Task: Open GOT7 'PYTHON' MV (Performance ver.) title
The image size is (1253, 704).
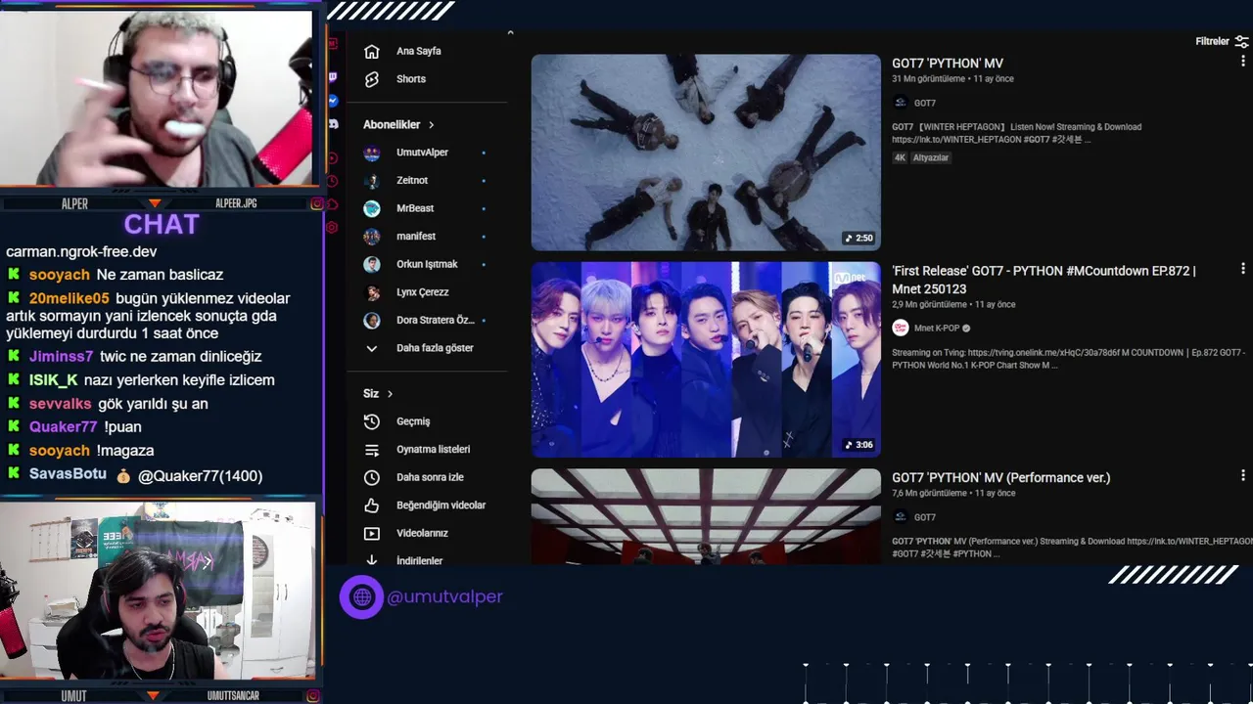Action: (1000, 478)
